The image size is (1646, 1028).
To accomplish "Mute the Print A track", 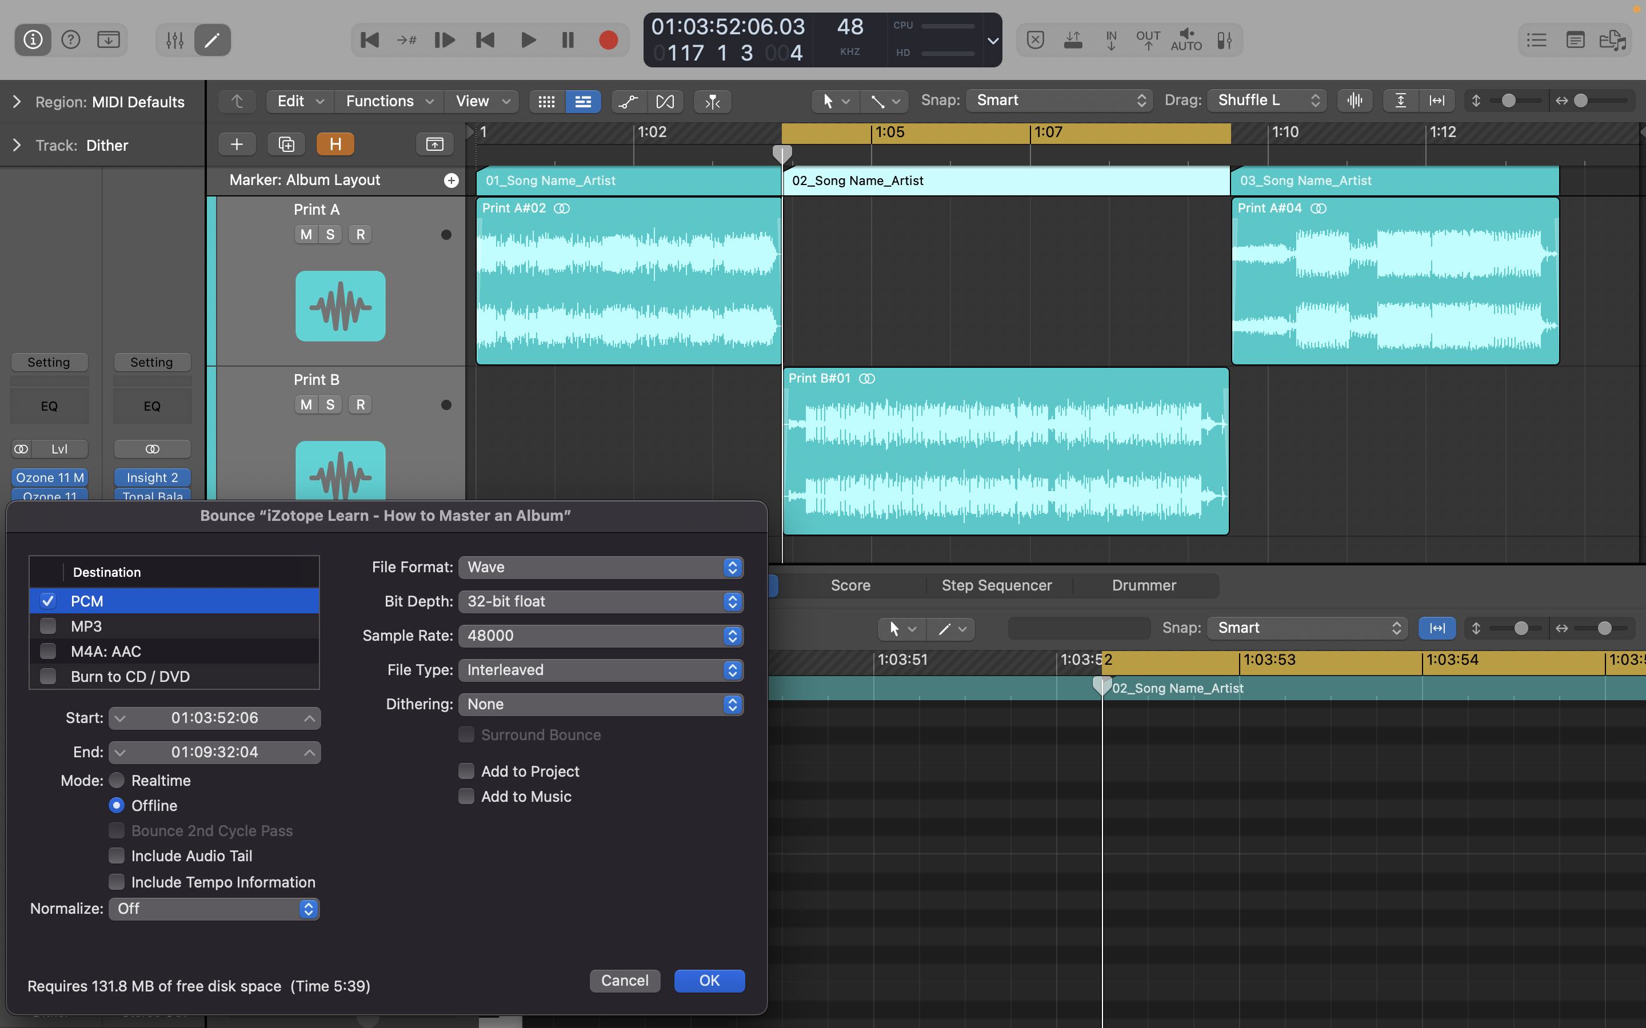I will coord(305,235).
